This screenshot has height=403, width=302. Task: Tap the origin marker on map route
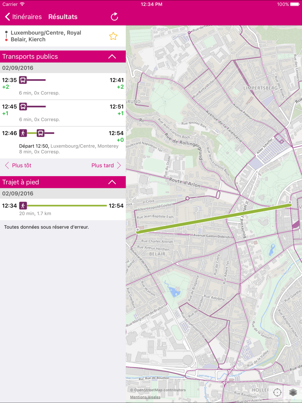coord(290,202)
